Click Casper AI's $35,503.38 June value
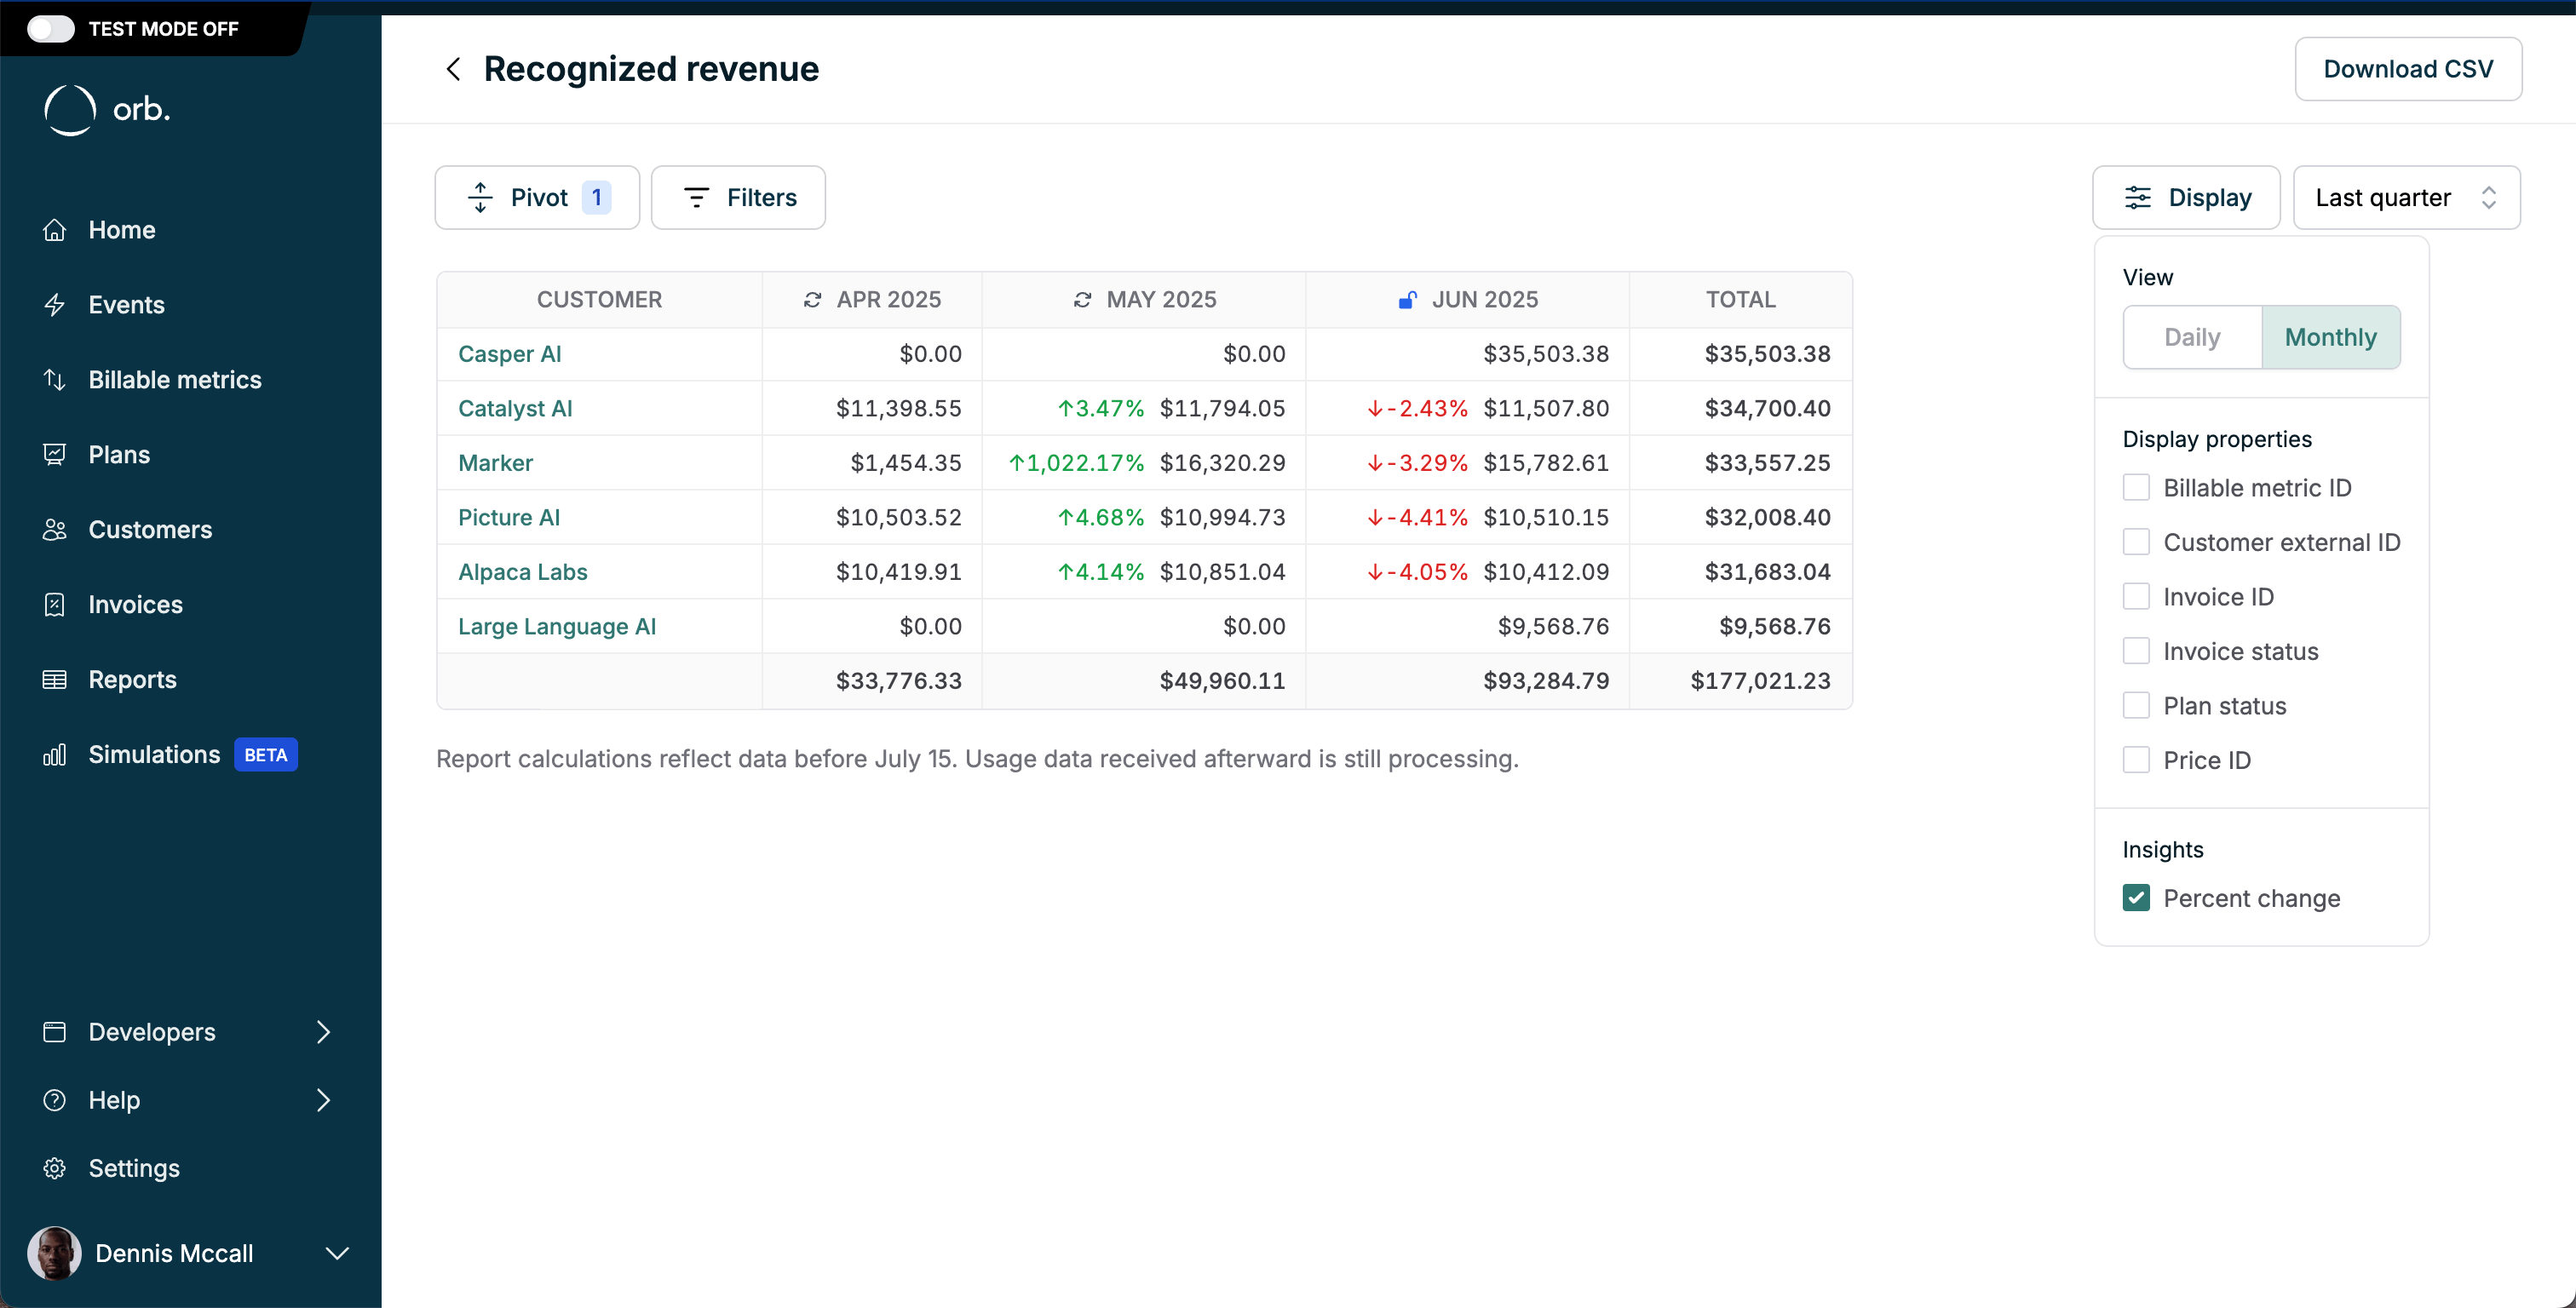Screen dimensions: 2576x1308 click(x=1546, y=354)
